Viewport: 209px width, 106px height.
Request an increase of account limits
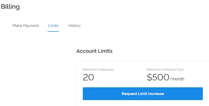coord(143,94)
